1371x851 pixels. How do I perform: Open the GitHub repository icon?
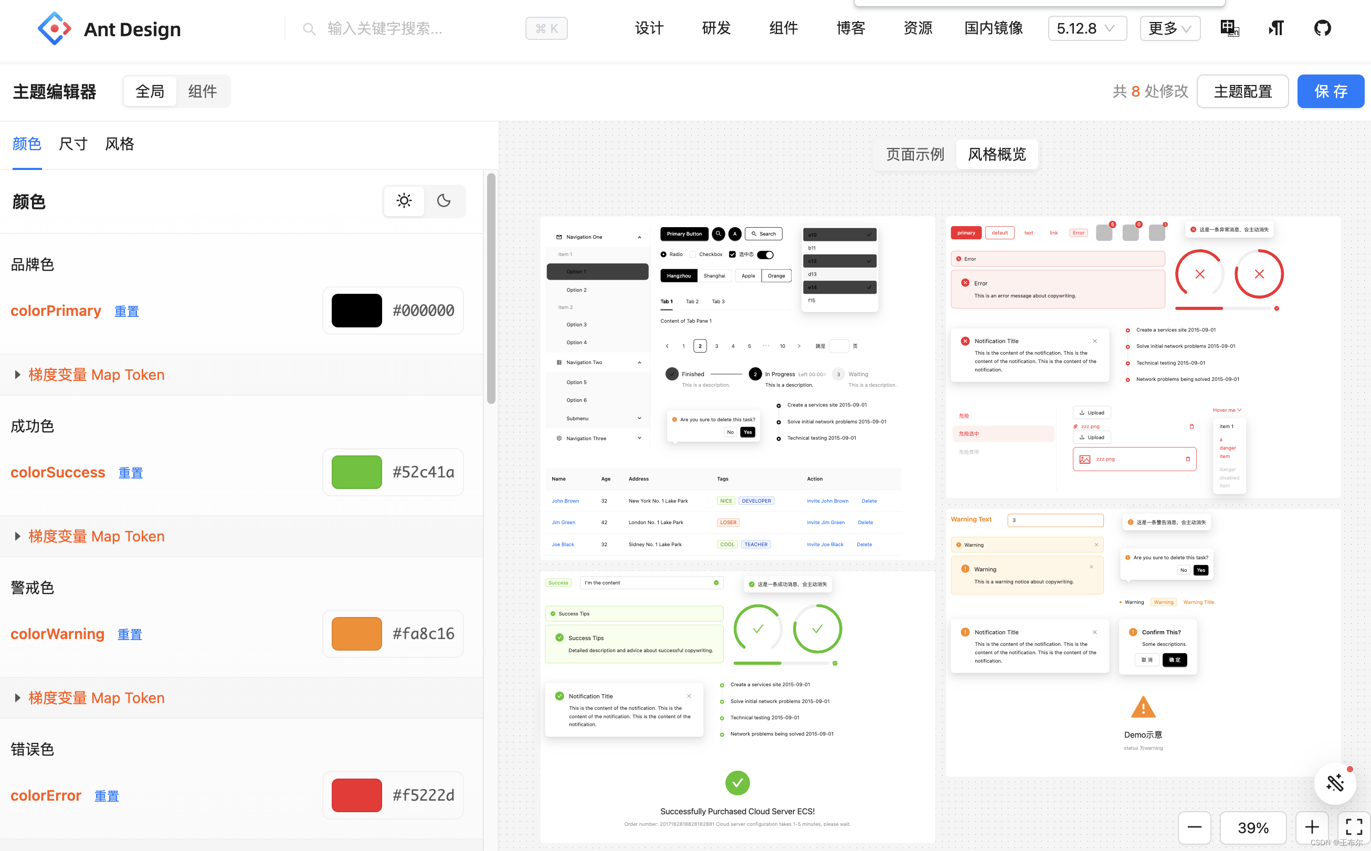click(1322, 28)
